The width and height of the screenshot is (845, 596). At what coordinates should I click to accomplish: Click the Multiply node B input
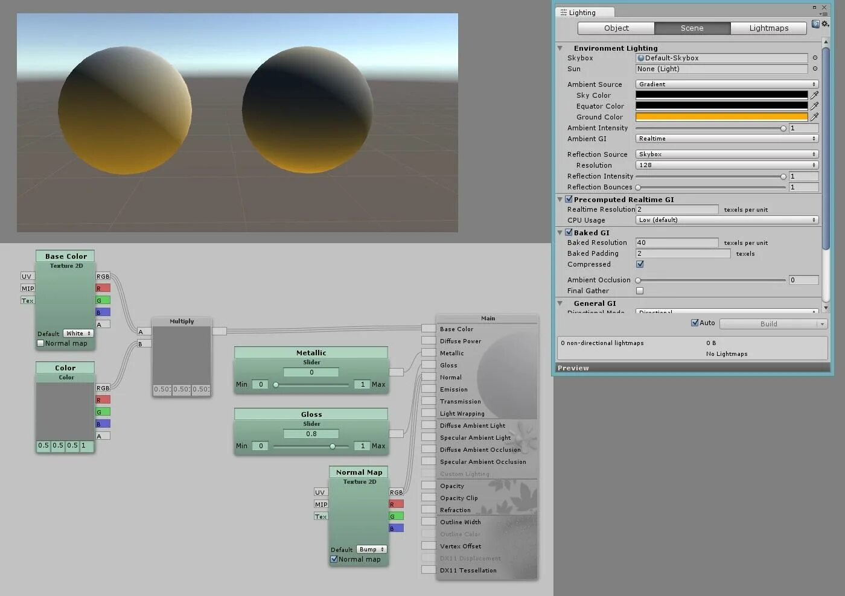point(144,344)
